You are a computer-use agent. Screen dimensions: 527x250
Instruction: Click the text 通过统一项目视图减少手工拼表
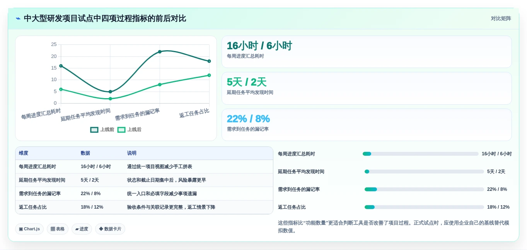click(x=160, y=167)
